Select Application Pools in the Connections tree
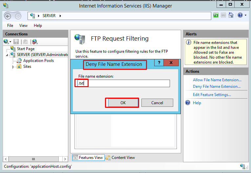This screenshot has height=173, width=251. coord(38,61)
